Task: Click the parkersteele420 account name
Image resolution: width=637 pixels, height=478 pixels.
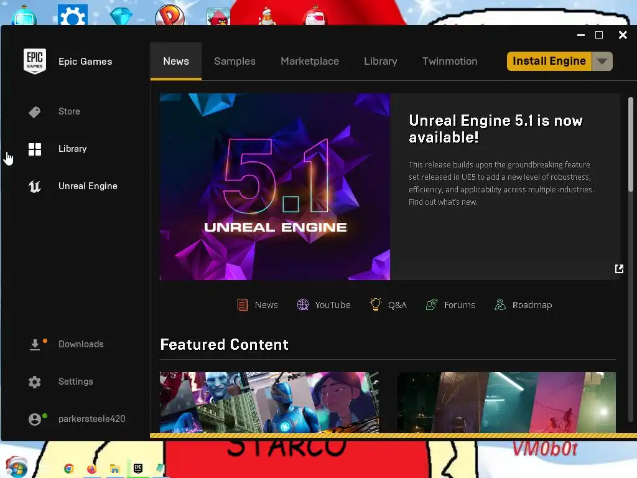Action: pos(92,419)
